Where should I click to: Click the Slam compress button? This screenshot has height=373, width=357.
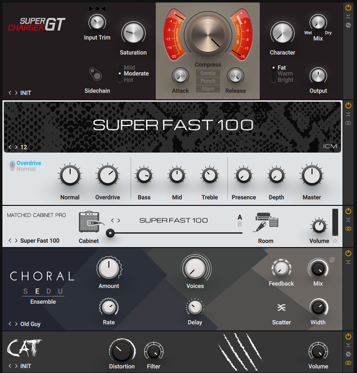[x=208, y=89]
